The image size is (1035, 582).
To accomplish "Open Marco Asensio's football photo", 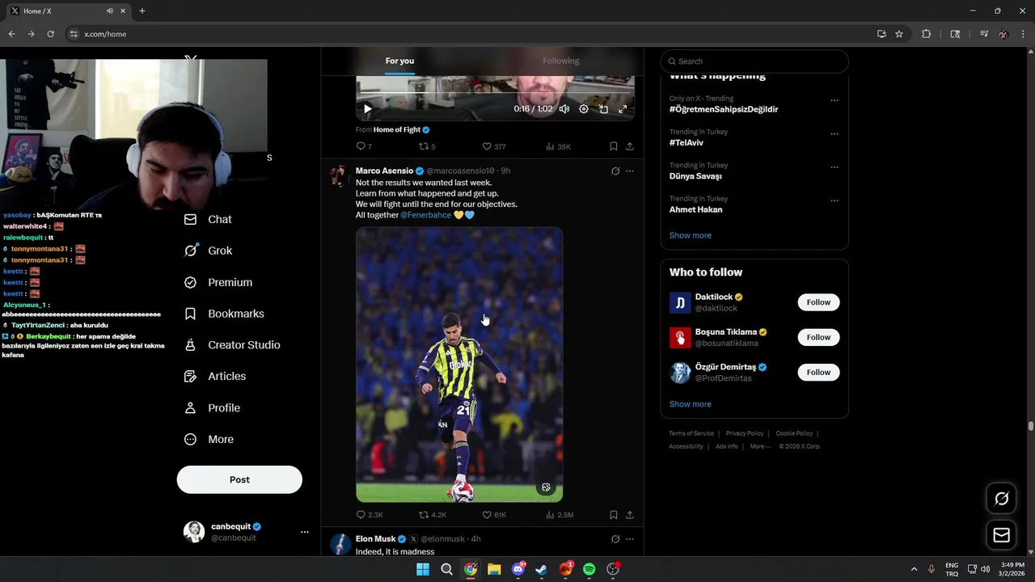I will pyautogui.click(x=459, y=365).
